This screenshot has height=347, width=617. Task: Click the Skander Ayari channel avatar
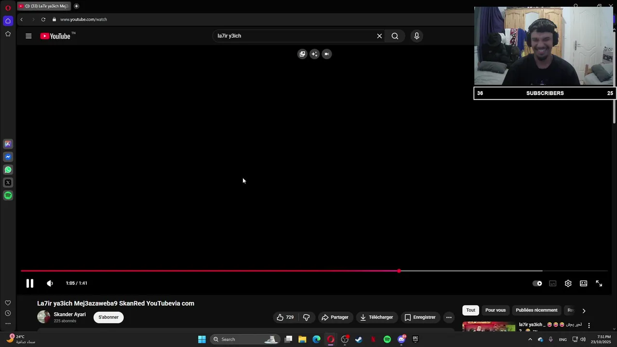pyautogui.click(x=44, y=317)
